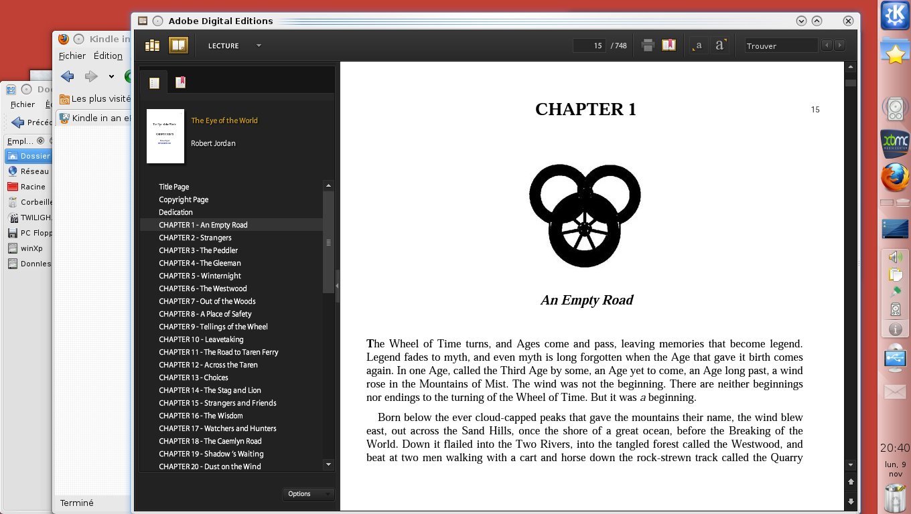The width and height of the screenshot is (911, 514).
Task: Open CHAPTER 17 - Watchers and Hunters
Action: click(218, 428)
